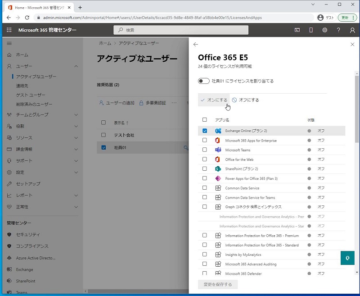Screen dimensions: 360x296
Task: Collapse the ユーザー navigation section
Action: pyautogui.click(x=76, y=66)
